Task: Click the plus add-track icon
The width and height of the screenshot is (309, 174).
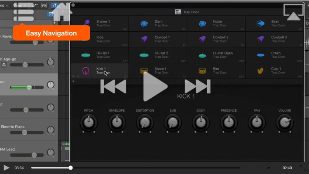Action: (54, 23)
